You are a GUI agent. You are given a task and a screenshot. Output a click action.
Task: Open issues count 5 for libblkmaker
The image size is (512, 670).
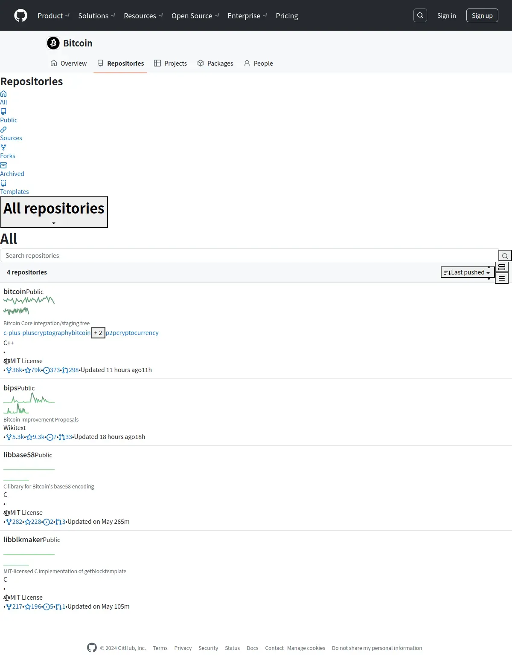pyautogui.click(x=48, y=606)
